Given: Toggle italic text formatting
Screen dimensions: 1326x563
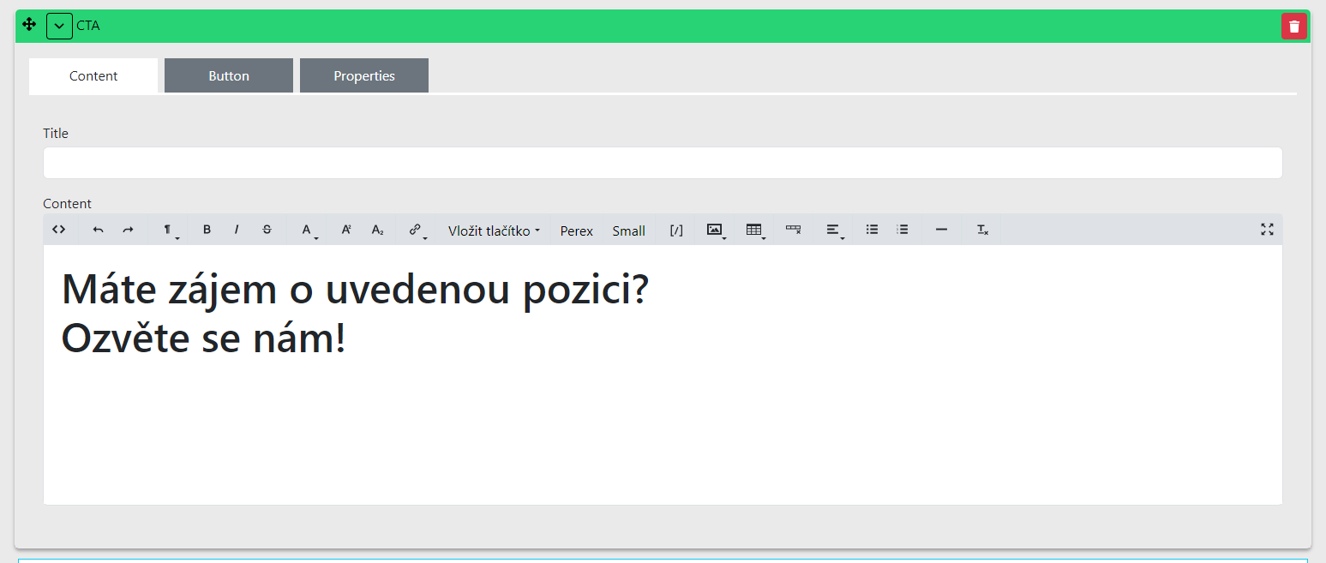Looking at the screenshot, I should coord(237,230).
